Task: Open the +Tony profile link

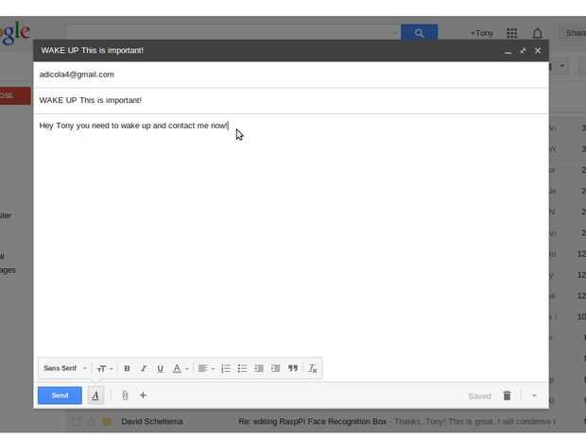Action: [x=481, y=33]
